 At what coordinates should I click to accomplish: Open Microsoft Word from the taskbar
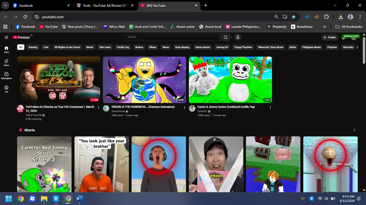click(x=80, y=199)
